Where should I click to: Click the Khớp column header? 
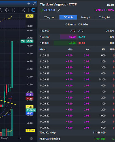pyautogui.click(x=43, y=49)
